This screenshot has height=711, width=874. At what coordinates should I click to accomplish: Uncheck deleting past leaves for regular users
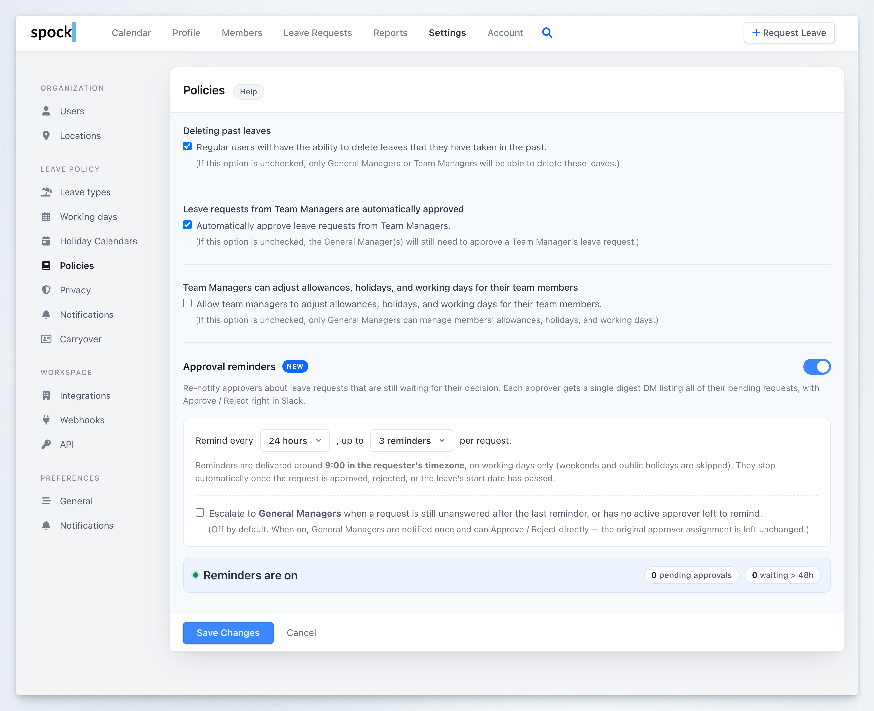(187, 146)
